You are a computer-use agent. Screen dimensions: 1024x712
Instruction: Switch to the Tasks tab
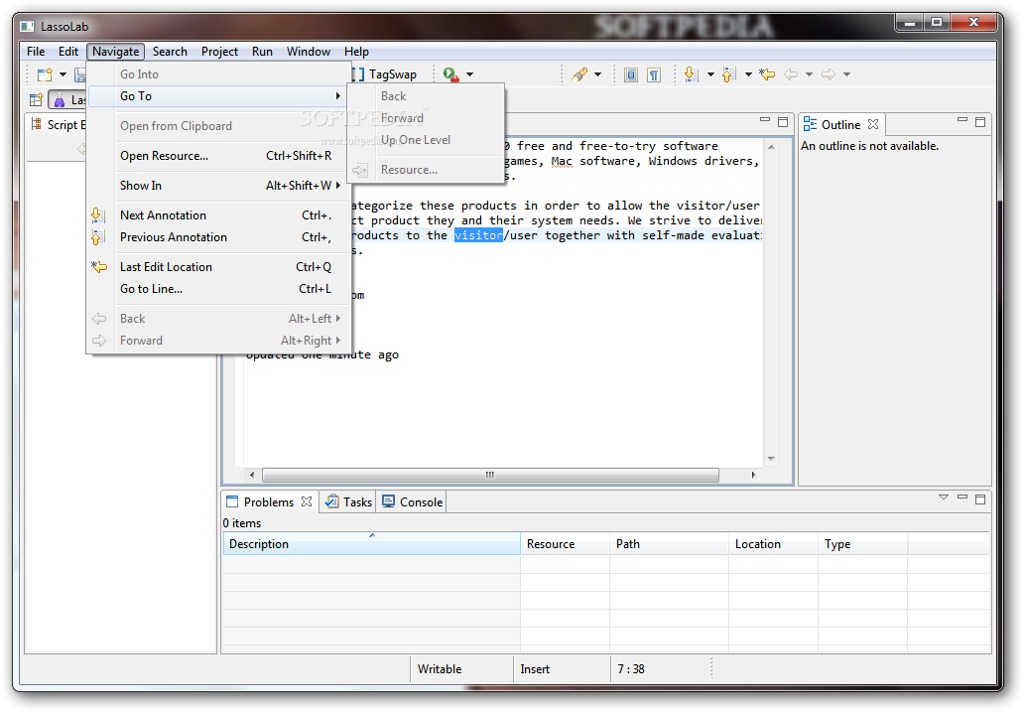(349, 502)
